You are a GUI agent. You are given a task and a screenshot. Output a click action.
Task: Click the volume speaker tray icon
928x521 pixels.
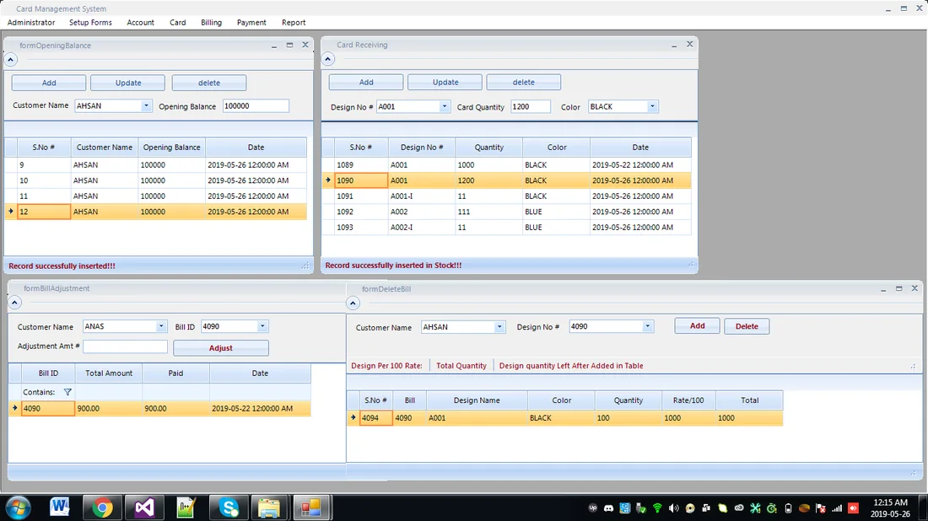[673, 508]
